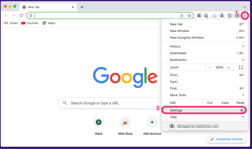Expand the More Tools submenu
The height and width of the screenshot is (149, 252).
pyautogui.click(x=205, y=95)
